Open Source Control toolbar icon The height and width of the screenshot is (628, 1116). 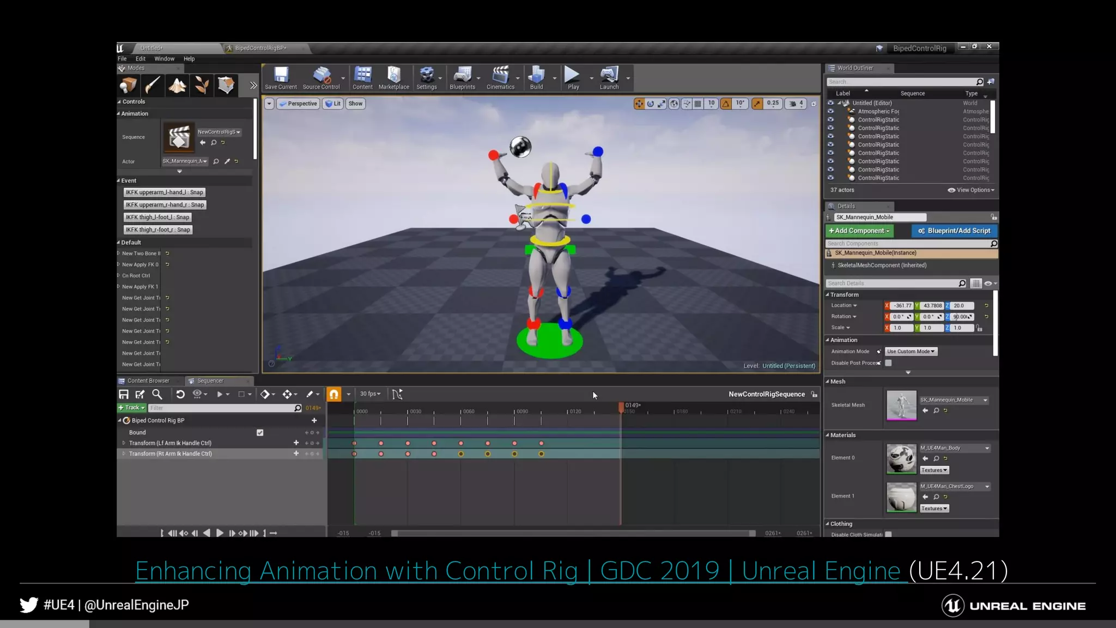tap(321, 77)
